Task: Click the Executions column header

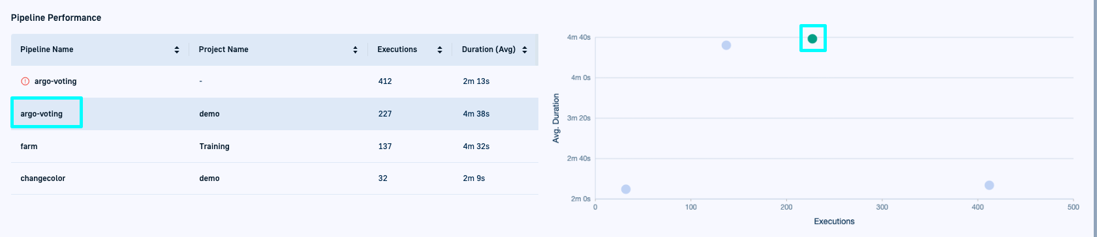Action: click(397, 49)
